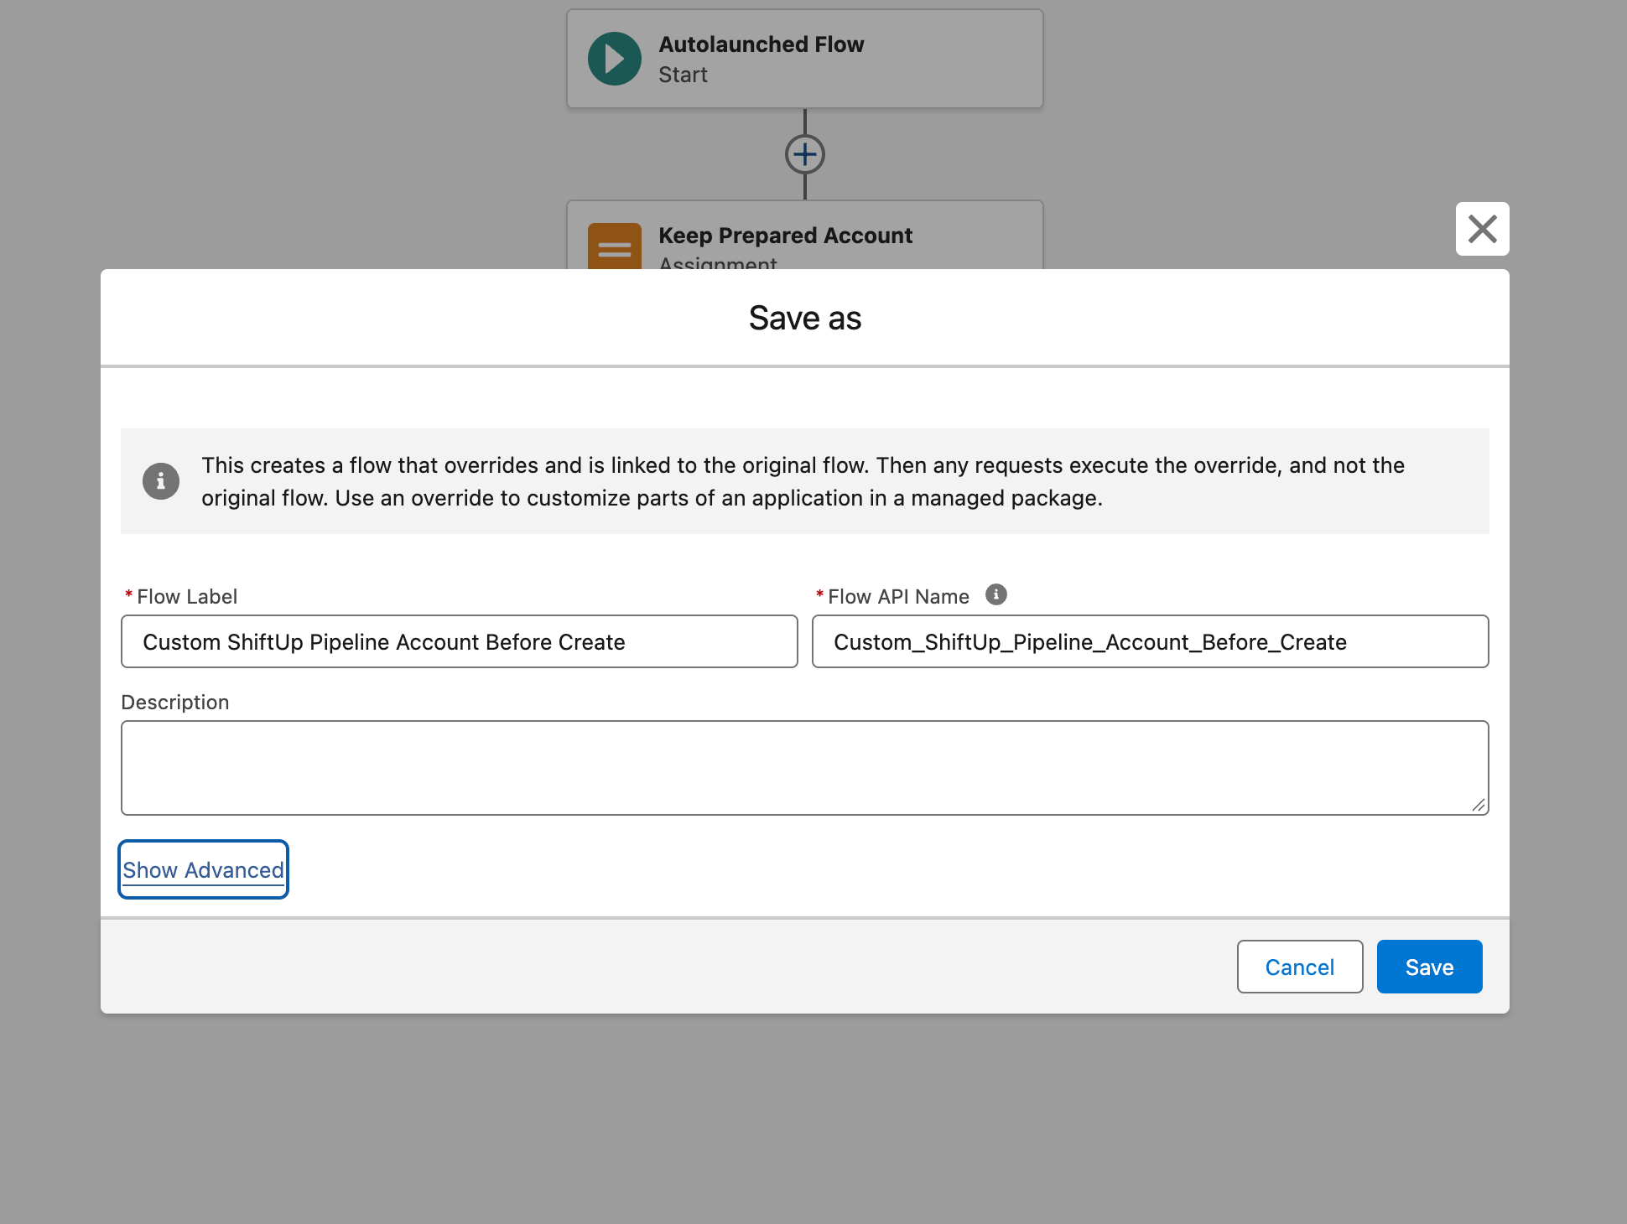Add element with the plus connector icon

pyautogui.click(x=805, y=154)
